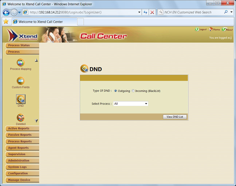This screenshot has height=186, width=236.
Task: Open the Process Mapping icon
Action: (x=21, y=63)
